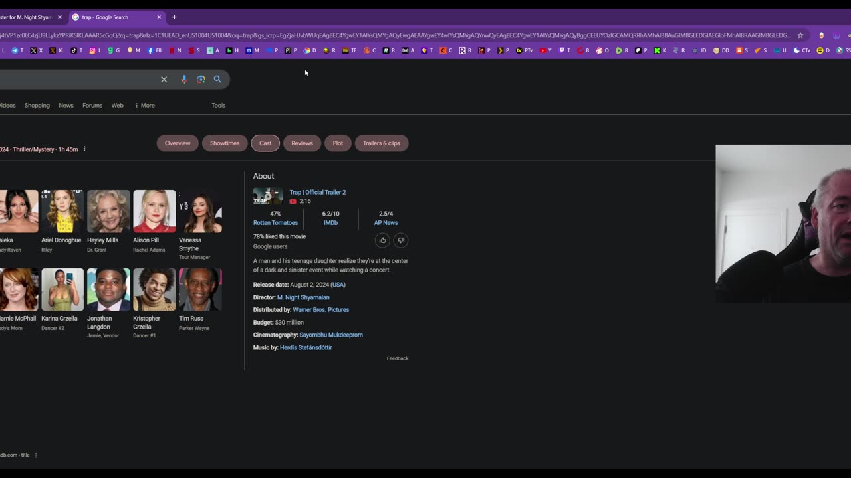
Task: Filter results by Shopping
Action: click(x=37, y=105)
